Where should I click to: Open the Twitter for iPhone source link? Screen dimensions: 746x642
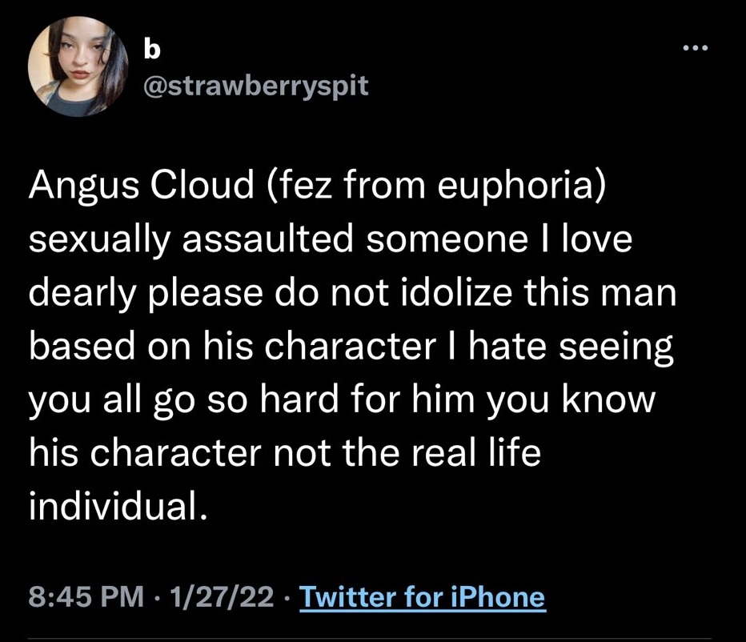(x=423, y=597)
